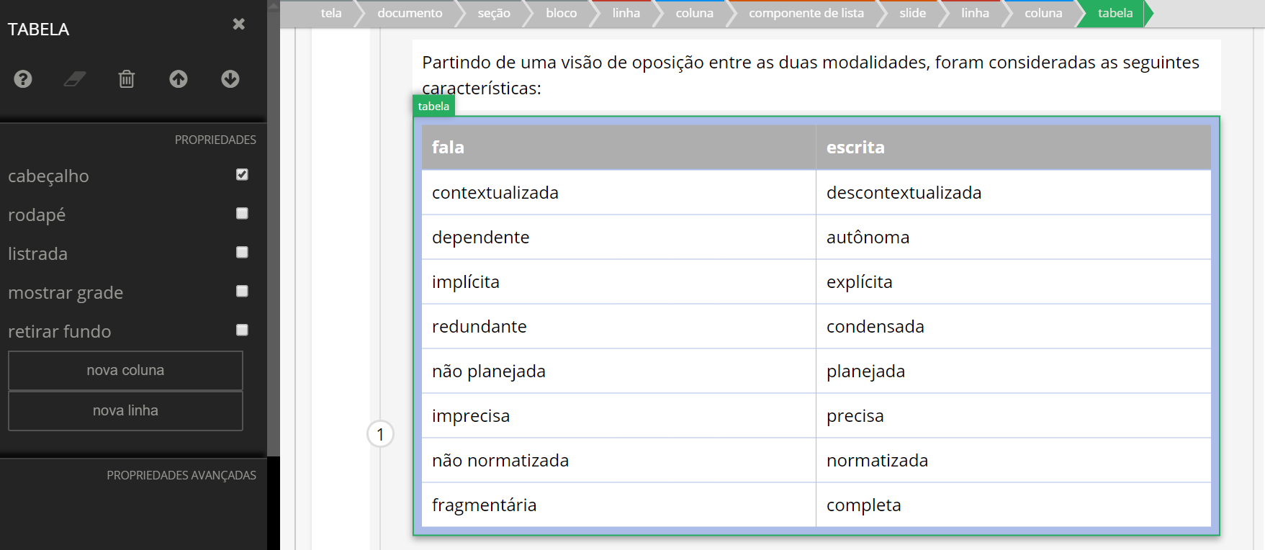Click the eraser icon in the table panel

coord(75,78)
